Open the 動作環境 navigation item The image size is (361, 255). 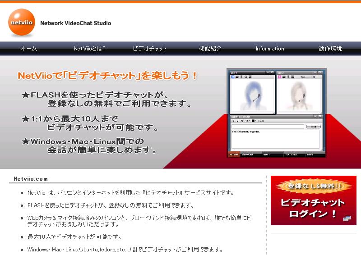point(330,49)
